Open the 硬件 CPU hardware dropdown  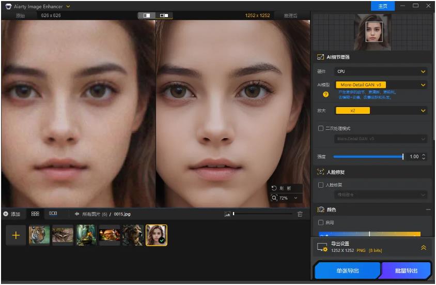381,71
